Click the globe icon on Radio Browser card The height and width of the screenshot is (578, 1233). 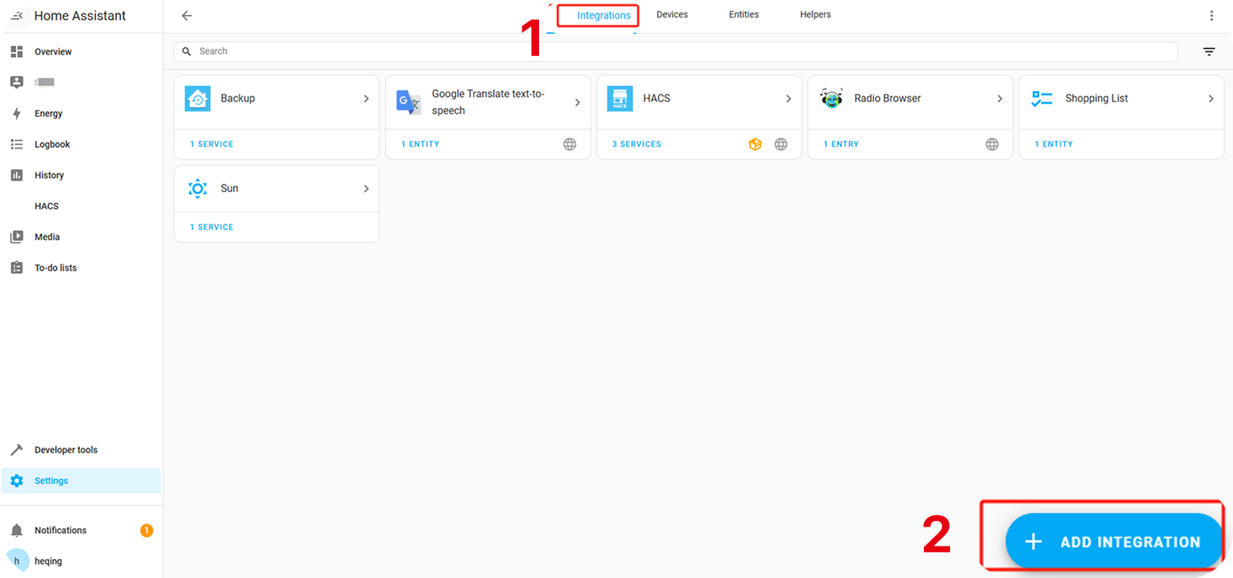(992, 144)
